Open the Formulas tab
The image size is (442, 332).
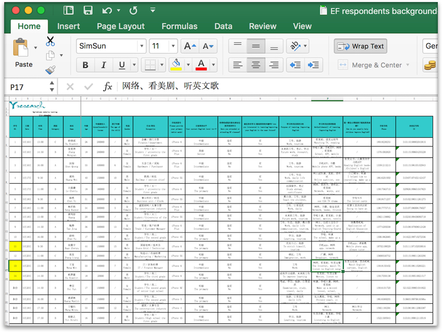[179, 26]
